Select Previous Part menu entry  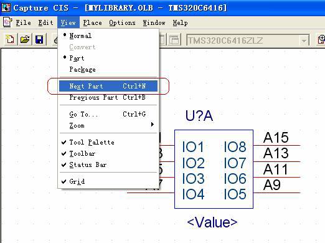tap(108, 97)
